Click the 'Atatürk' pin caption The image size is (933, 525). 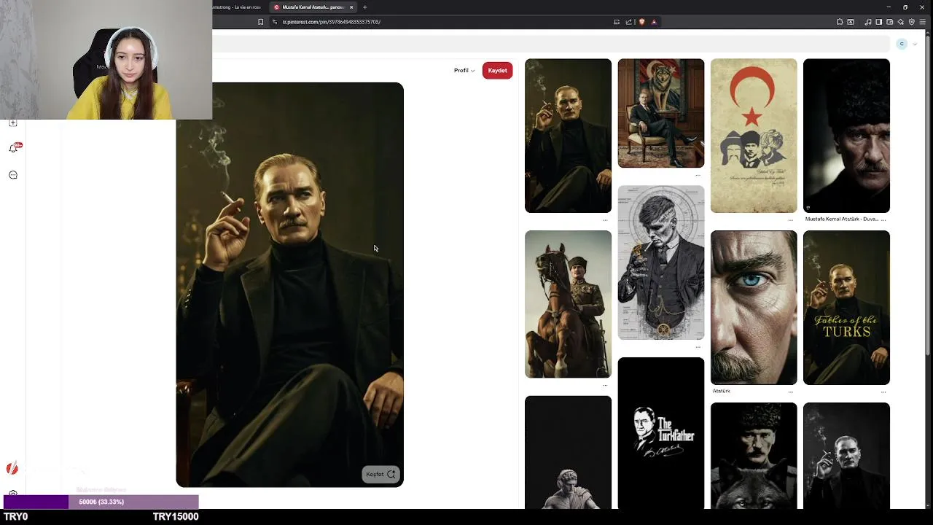coord(722,391)
